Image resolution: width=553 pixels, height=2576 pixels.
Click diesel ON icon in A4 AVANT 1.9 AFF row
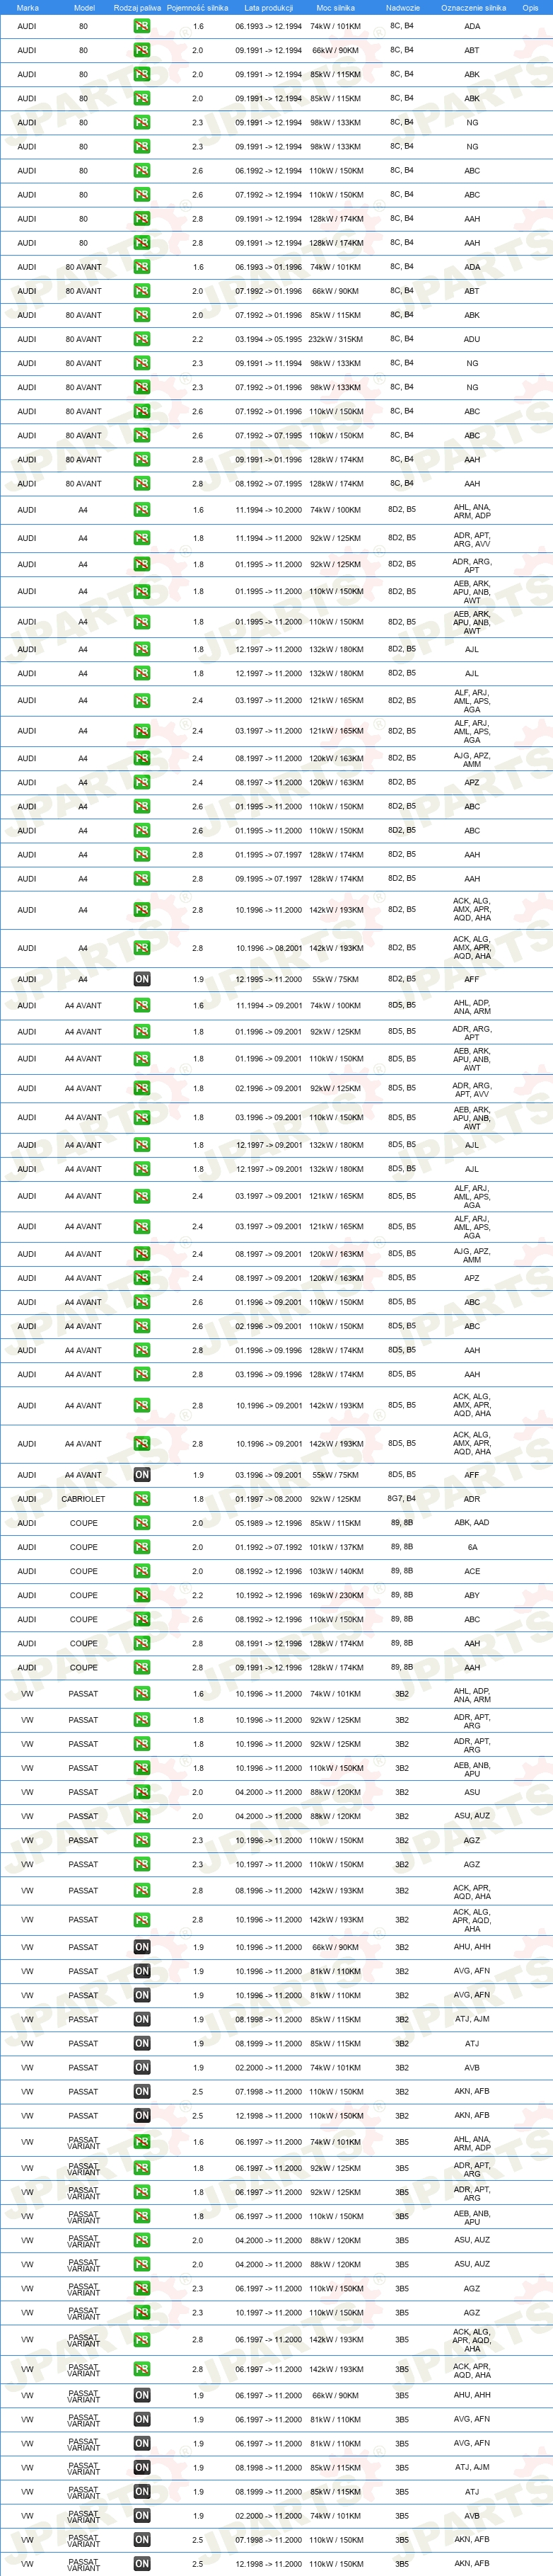point(141,1474)
